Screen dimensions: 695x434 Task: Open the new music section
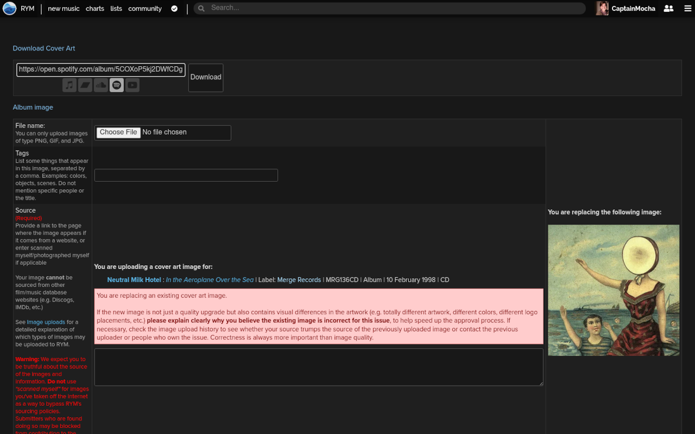point(63,8)
